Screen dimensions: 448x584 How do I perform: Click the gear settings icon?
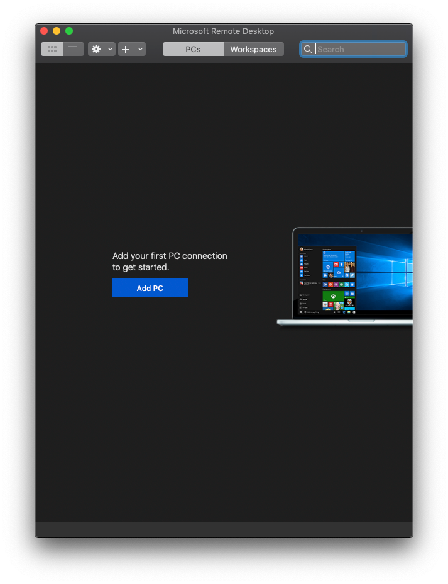point(96,49)
